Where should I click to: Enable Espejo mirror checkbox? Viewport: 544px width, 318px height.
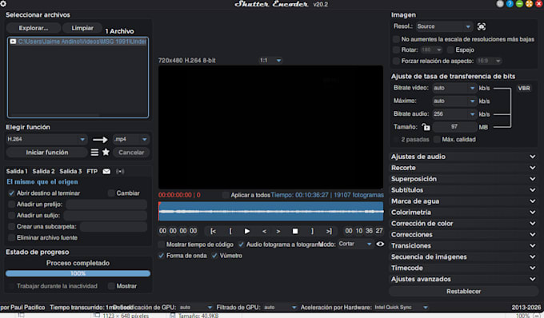click(x=450, y=50)
